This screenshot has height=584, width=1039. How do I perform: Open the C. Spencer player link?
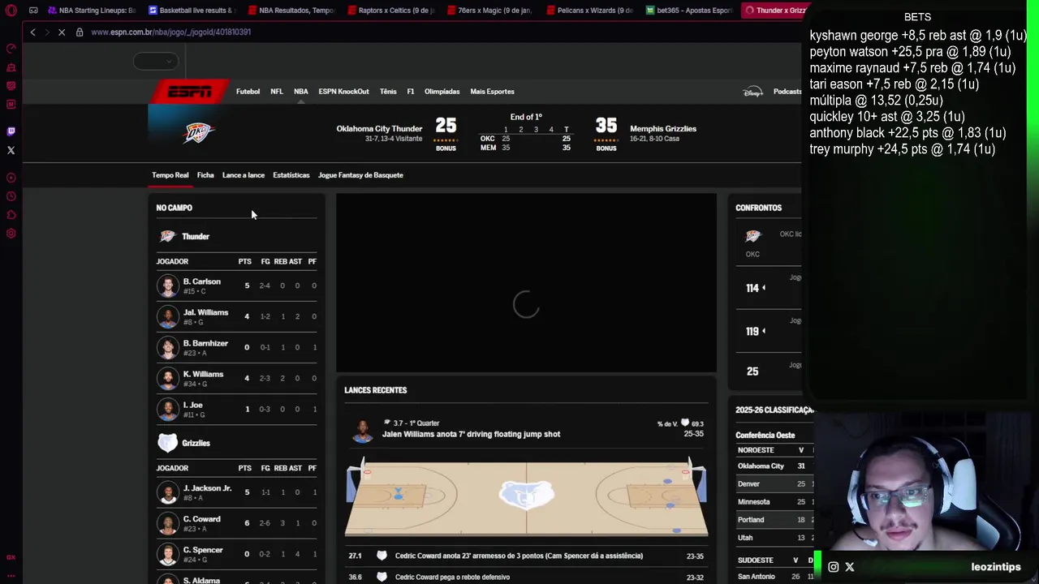pyautogui.click(x=203, y=550)
